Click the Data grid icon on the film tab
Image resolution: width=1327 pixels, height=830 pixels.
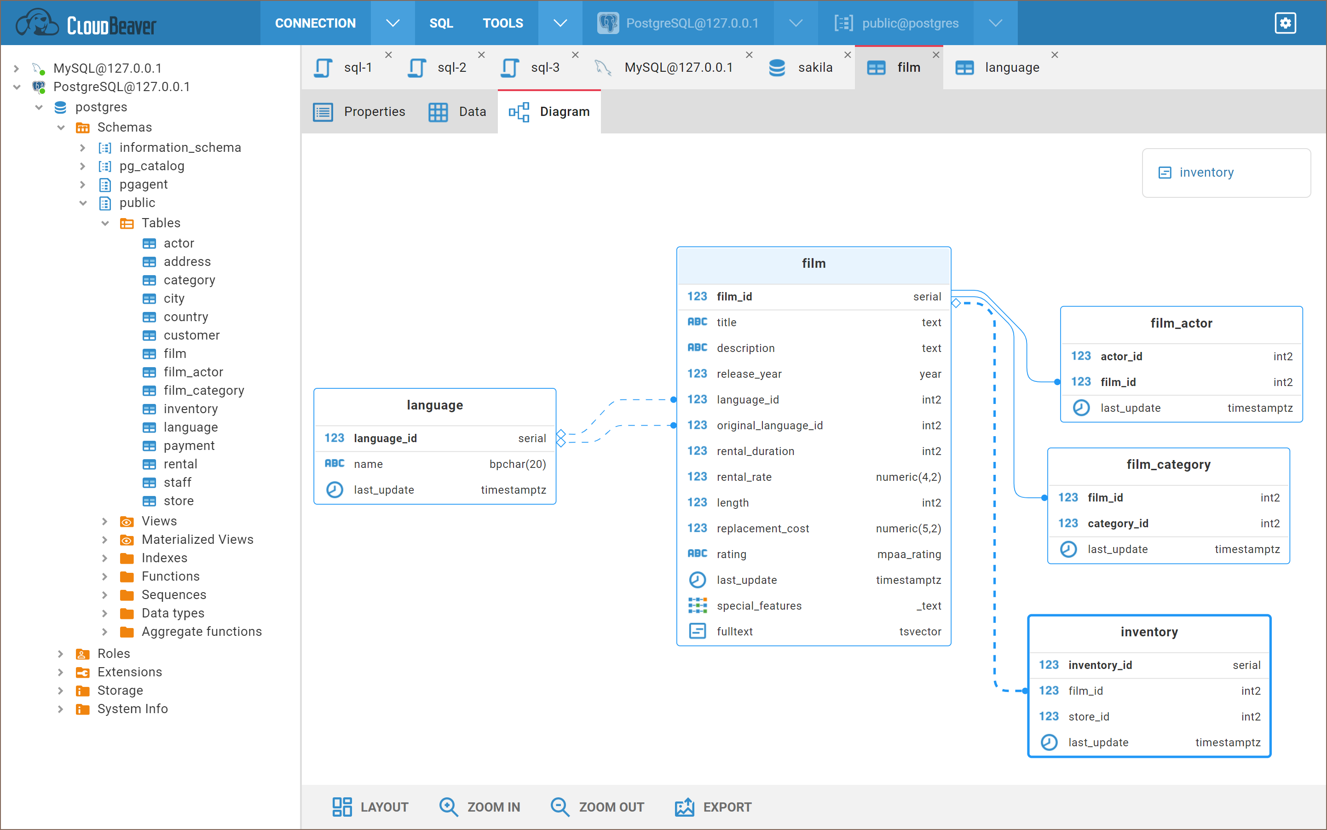point(438,111)
